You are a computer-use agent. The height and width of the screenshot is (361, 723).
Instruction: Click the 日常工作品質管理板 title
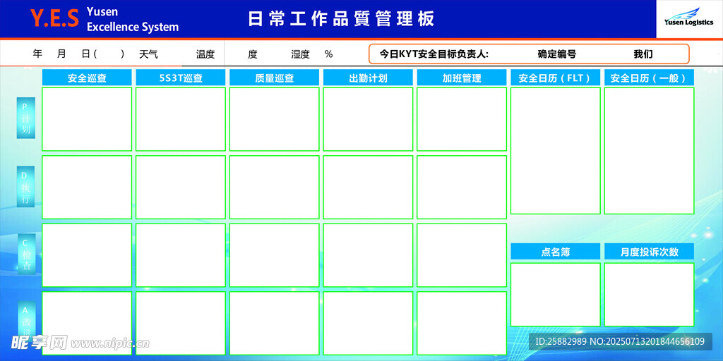(x=341, y=19)
